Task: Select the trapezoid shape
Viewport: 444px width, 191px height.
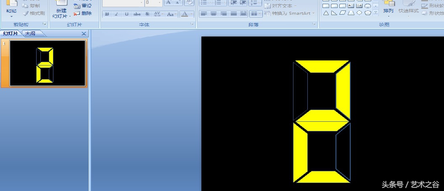Action: coord(351,13)
